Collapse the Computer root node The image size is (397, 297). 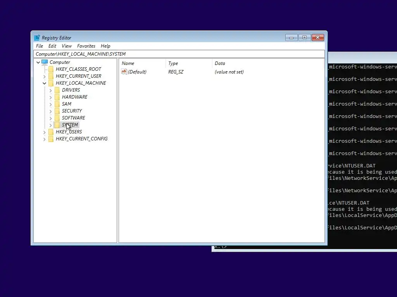click(x=38, y=62)
